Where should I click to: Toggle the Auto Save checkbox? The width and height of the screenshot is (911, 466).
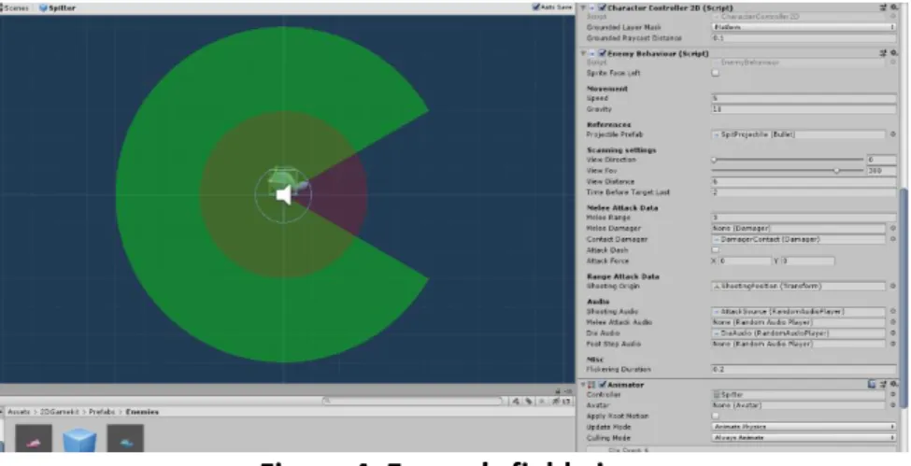tap(536, 7)
